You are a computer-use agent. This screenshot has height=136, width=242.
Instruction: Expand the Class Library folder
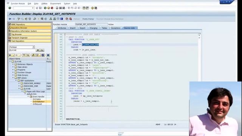(13, 67)
